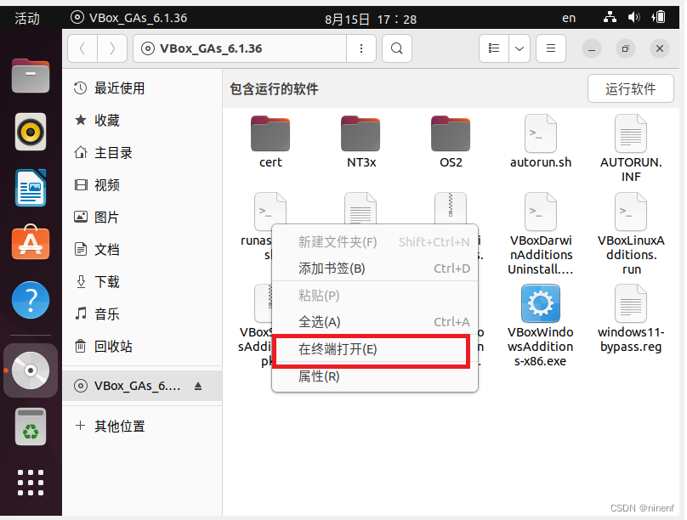
Task: Choose 新建文件夹(F) in context menu
Action: coord(375,241)
